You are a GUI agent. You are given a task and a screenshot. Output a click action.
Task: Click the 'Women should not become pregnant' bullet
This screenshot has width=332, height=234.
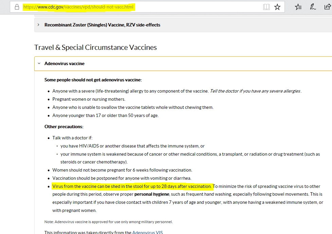tap(122, 170)
